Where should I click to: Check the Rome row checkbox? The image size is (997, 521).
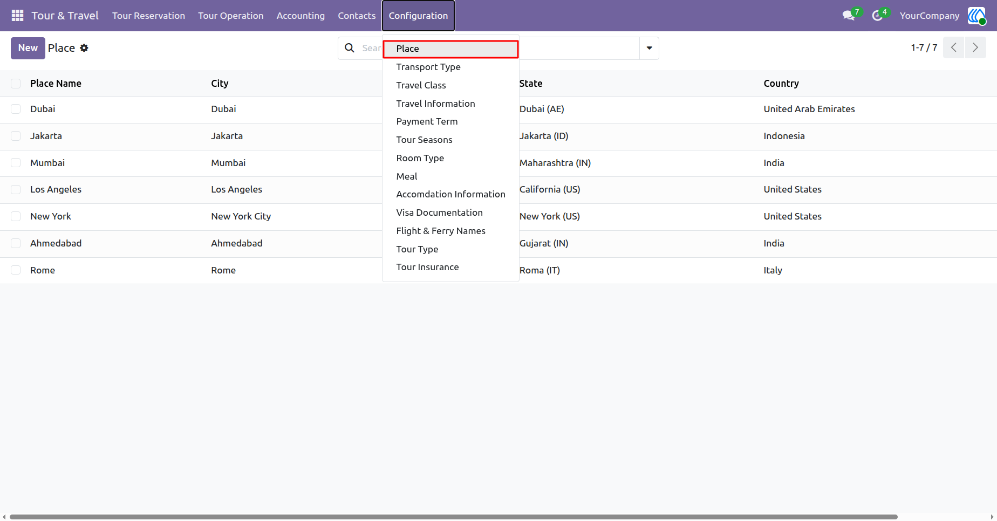tap(16, 270)
